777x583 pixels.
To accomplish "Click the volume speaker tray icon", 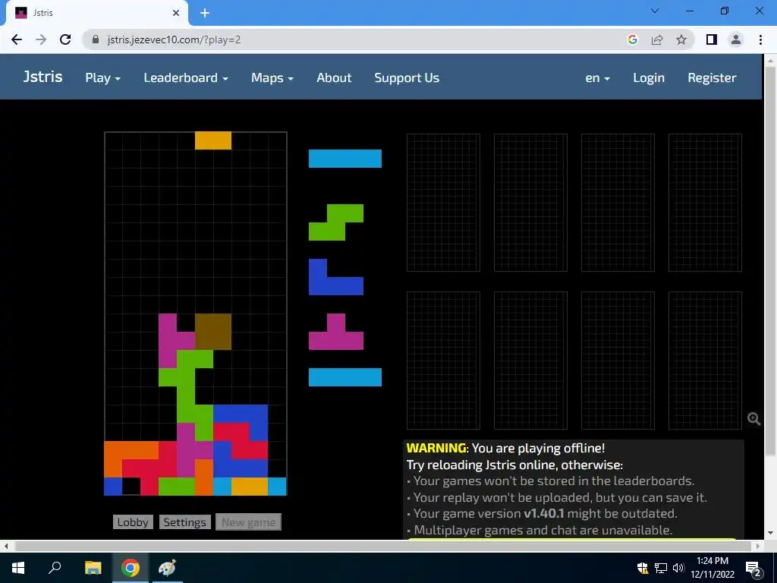I will coord(678,568).
